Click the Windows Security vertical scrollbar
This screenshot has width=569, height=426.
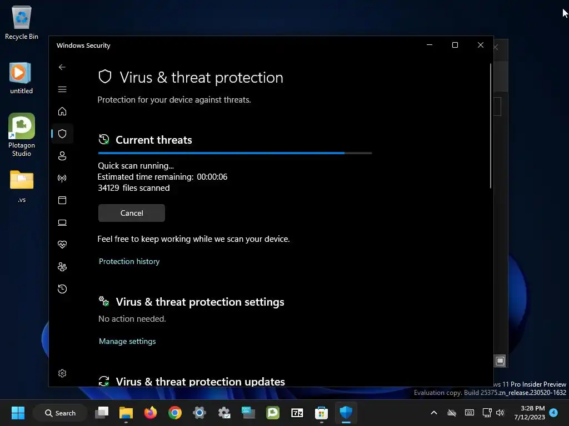pyautogui.click(x=491, y=126)
